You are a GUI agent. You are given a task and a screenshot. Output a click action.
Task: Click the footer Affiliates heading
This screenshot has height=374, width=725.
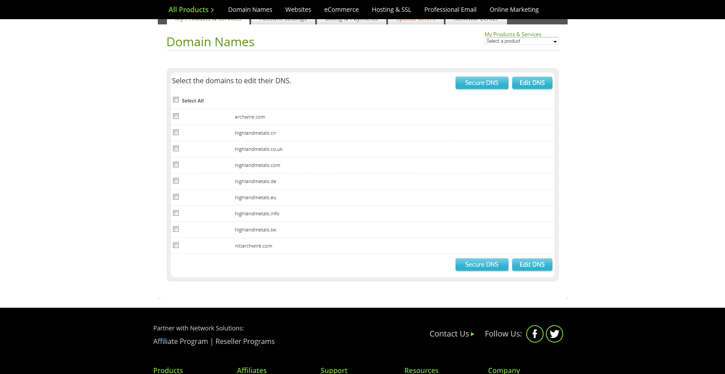point(252,370)
